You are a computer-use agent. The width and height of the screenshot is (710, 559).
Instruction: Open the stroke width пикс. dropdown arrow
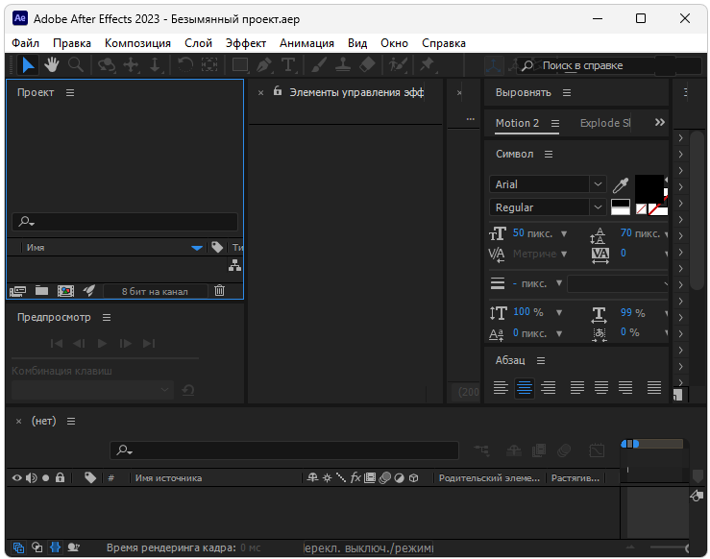[x=559, y=283]
